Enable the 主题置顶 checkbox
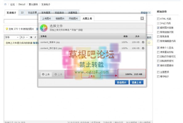This screenshot has height=123, width=183. [x=158, y=72]
